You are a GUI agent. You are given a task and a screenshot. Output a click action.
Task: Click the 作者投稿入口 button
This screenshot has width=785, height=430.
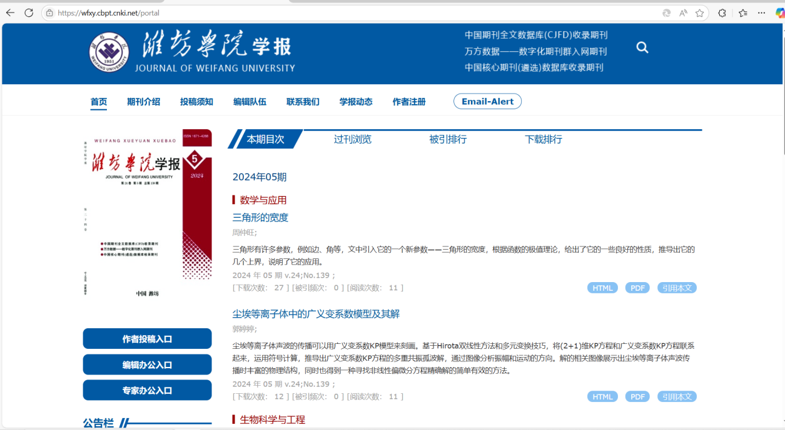[147, 339]
